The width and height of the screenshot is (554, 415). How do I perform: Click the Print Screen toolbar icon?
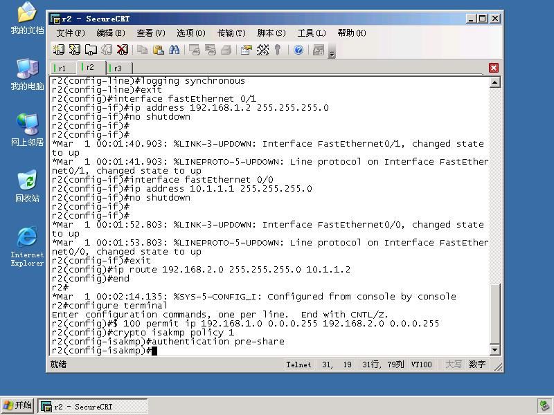tap(195, 50)
